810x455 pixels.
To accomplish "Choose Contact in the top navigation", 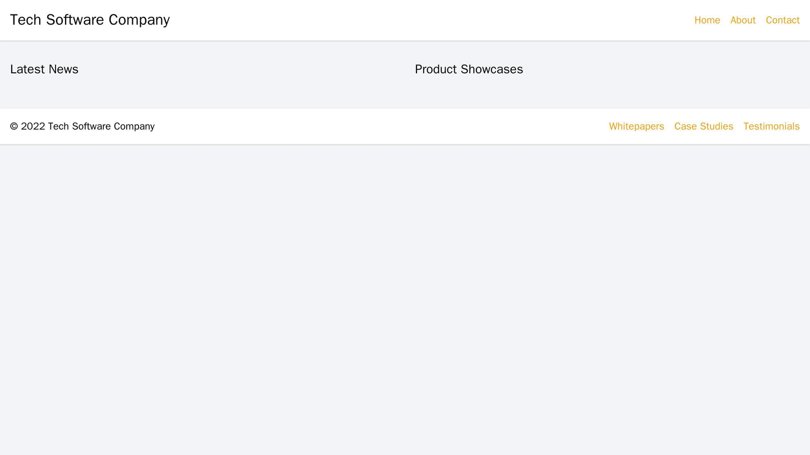I will coord(783,20).
